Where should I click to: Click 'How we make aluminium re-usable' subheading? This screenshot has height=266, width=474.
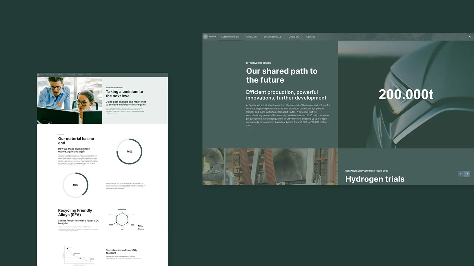point(74,150)
